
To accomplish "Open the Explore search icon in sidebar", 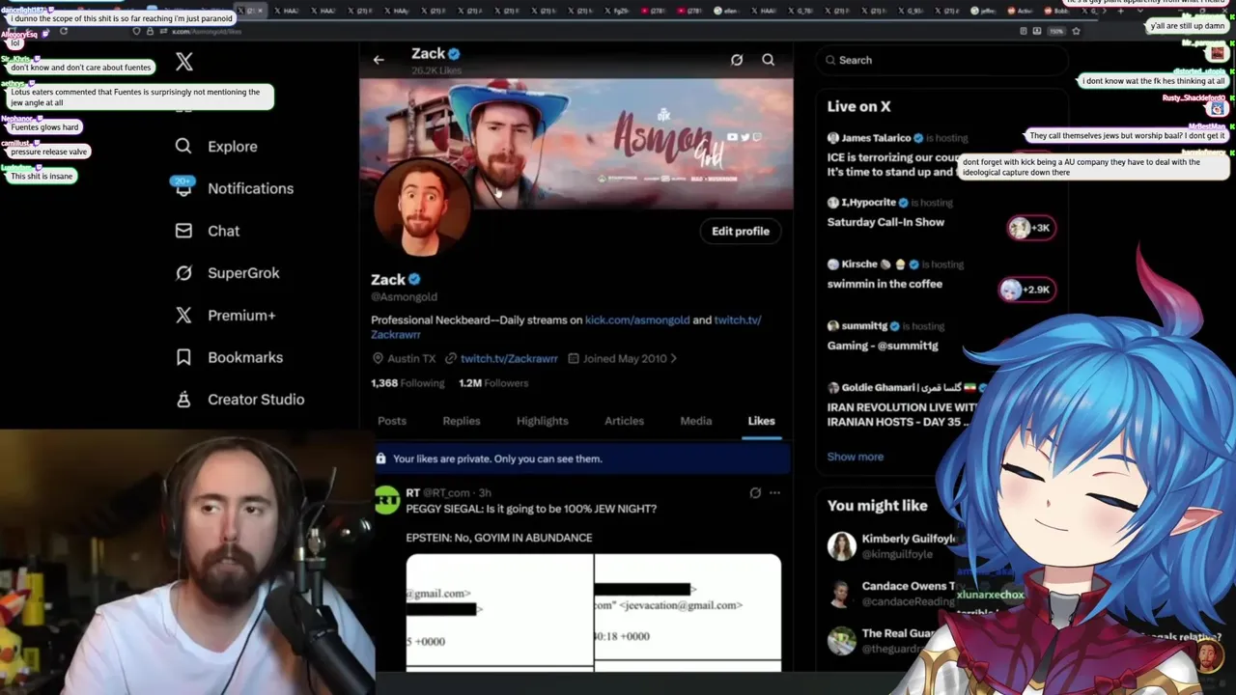I will pyautogui.click(x=183, y=147).
